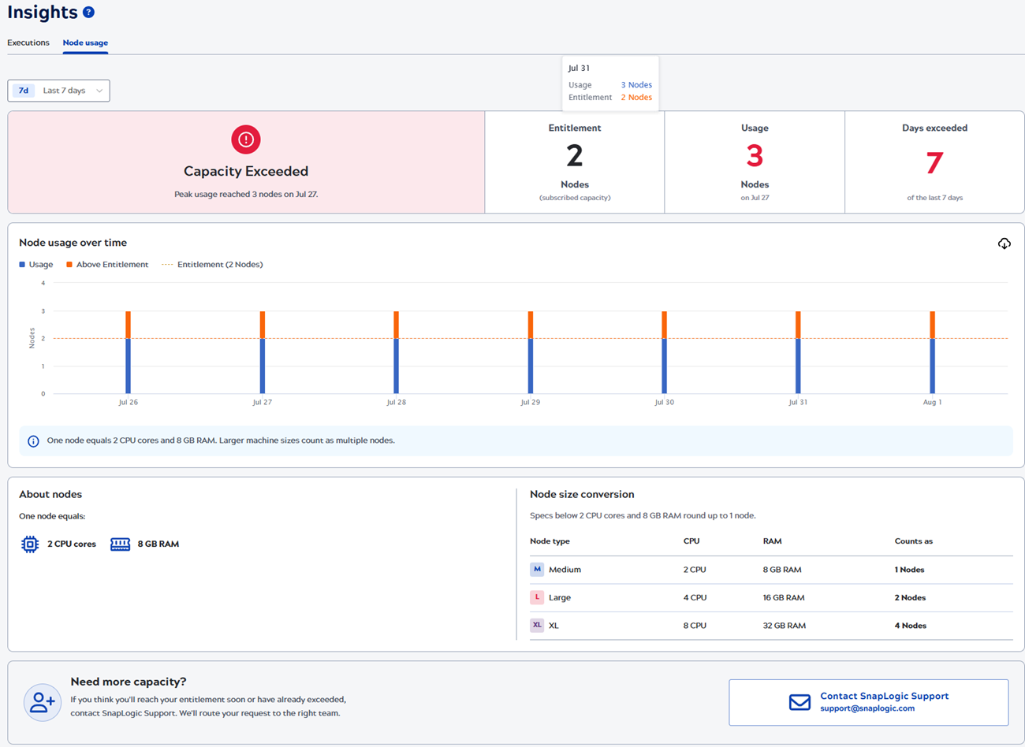Click the "(subscribed capacity)" caption
1025x747 pixels.
coord(575,198)
